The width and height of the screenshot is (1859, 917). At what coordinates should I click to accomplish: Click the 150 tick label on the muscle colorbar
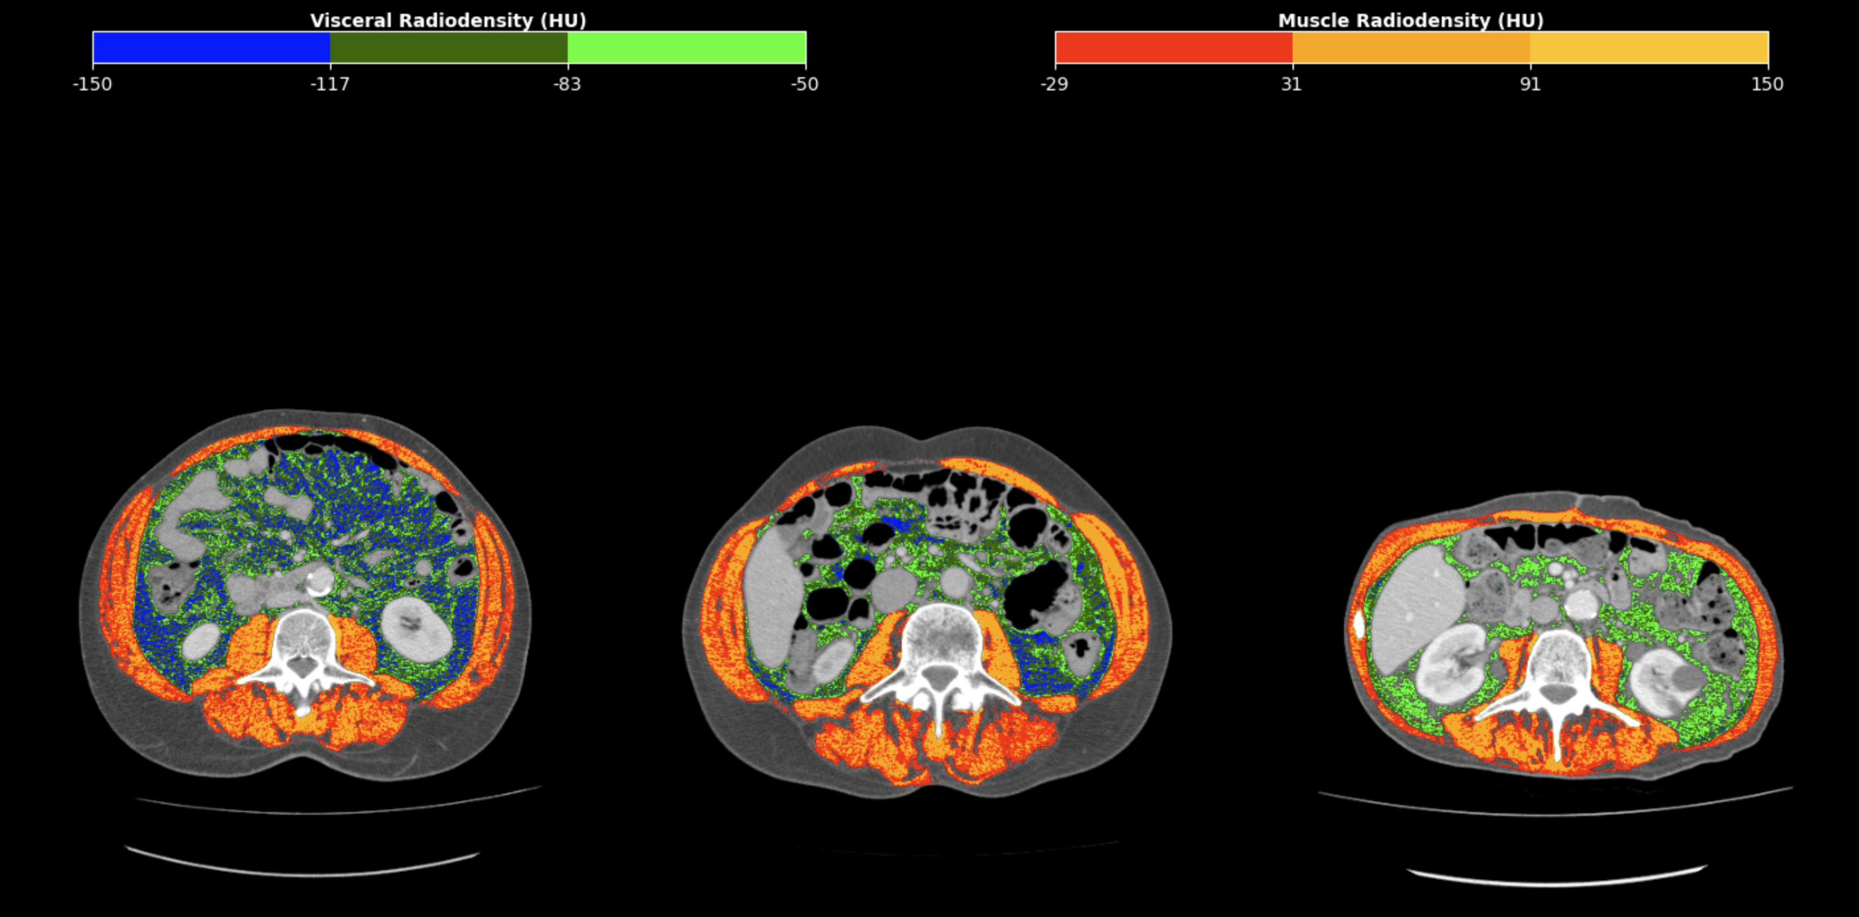coord(1767,84)
